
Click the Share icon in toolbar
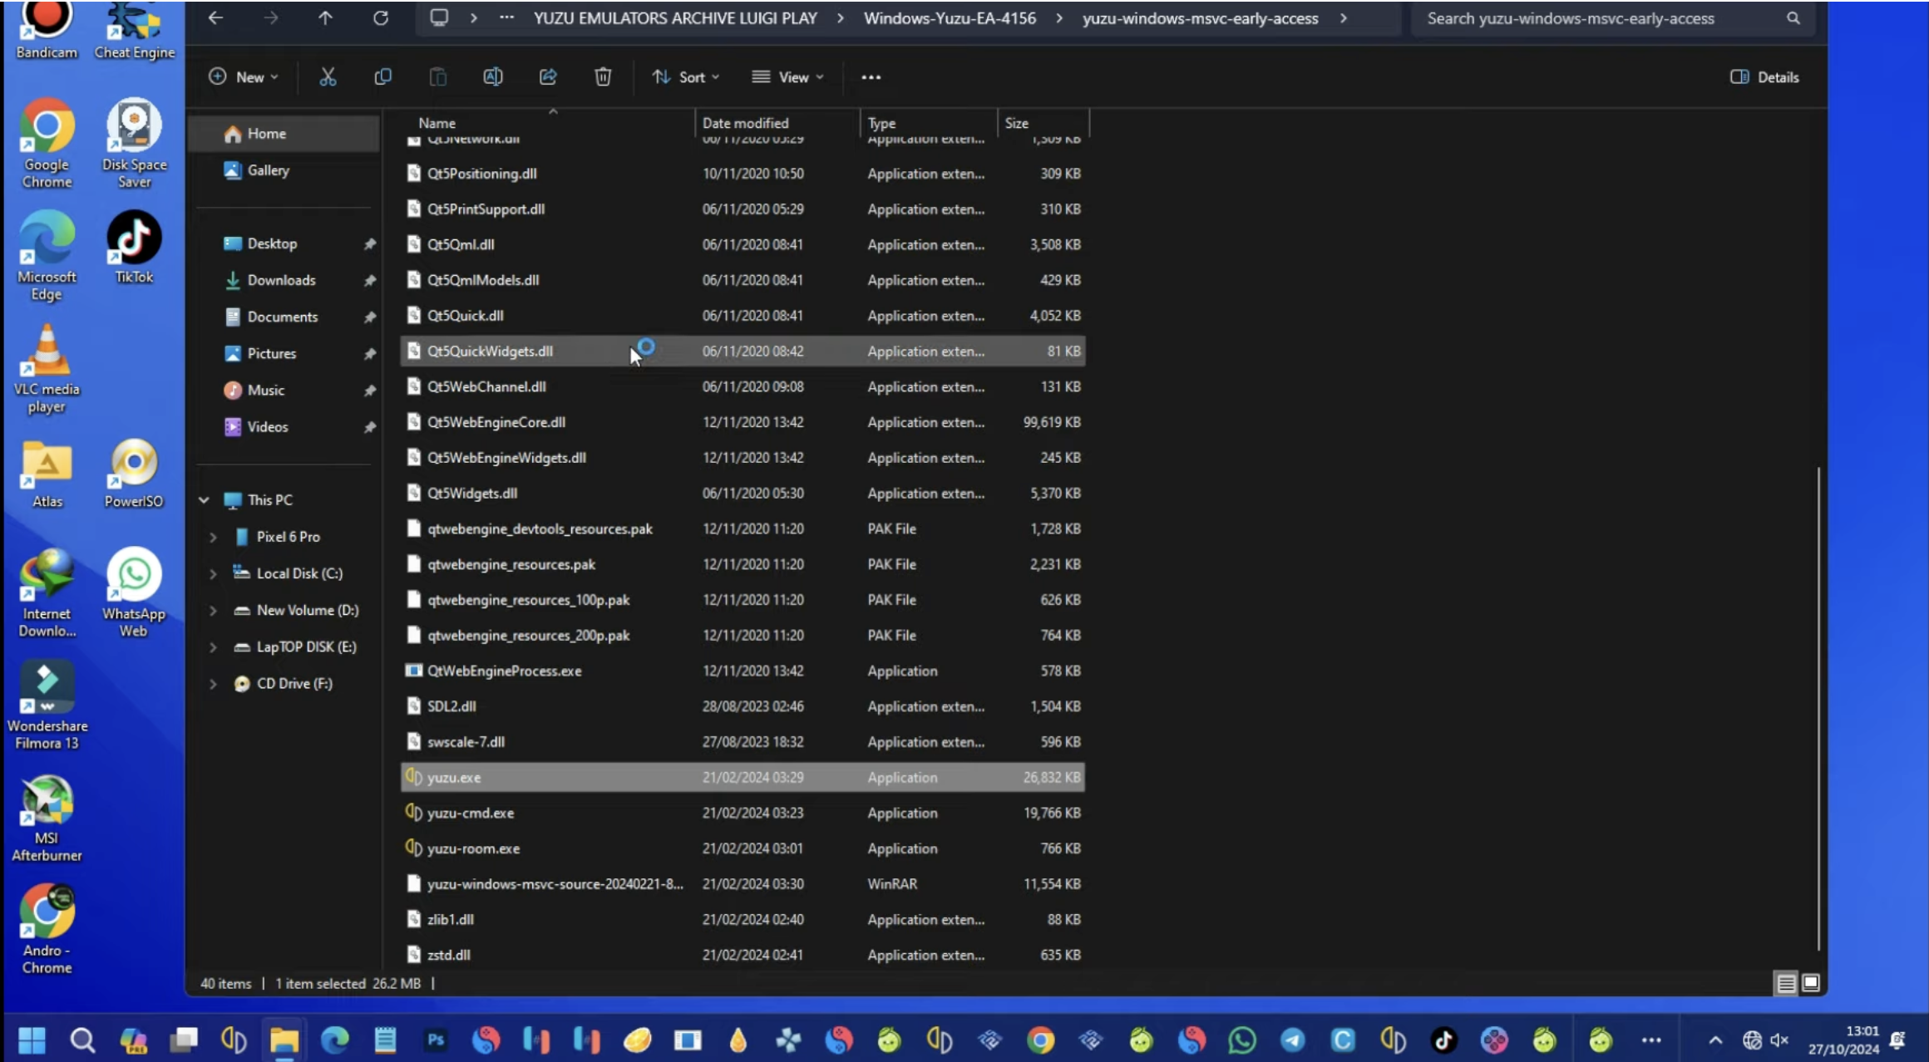(548, 77)
